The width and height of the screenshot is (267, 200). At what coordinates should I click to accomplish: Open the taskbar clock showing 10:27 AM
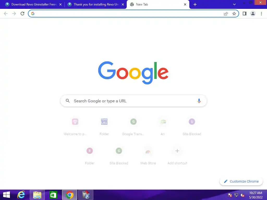point(256,195)
